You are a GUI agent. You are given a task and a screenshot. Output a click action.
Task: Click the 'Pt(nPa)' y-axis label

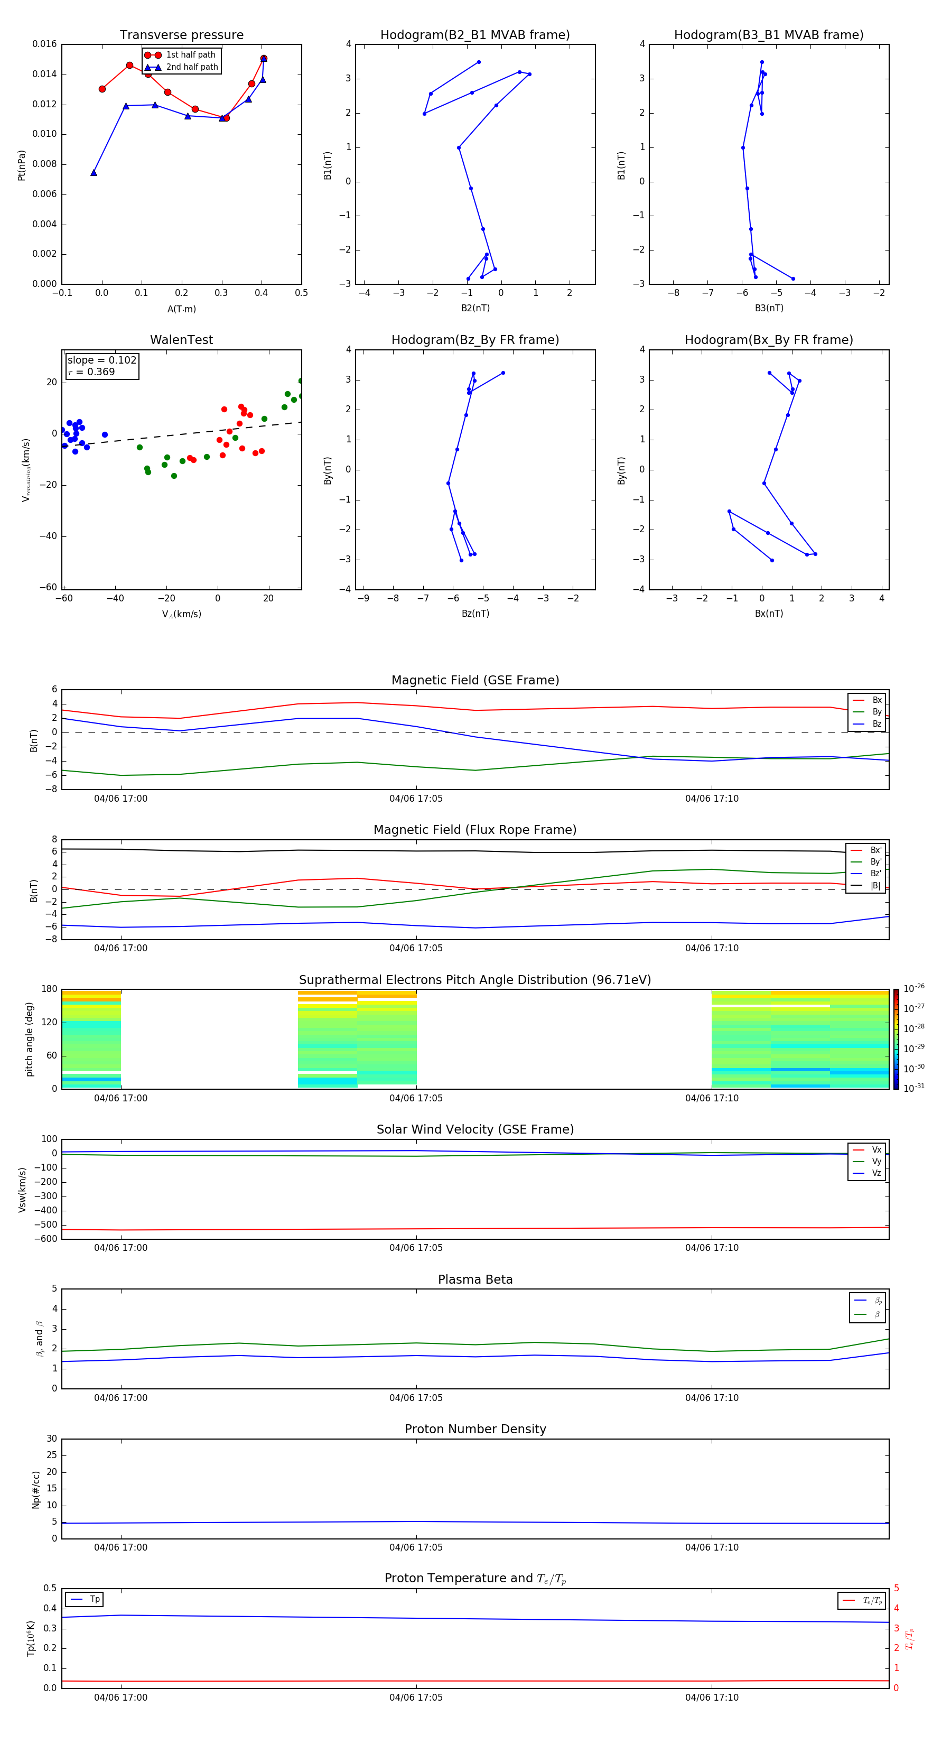pyautogui.click(x=22, y=164)
